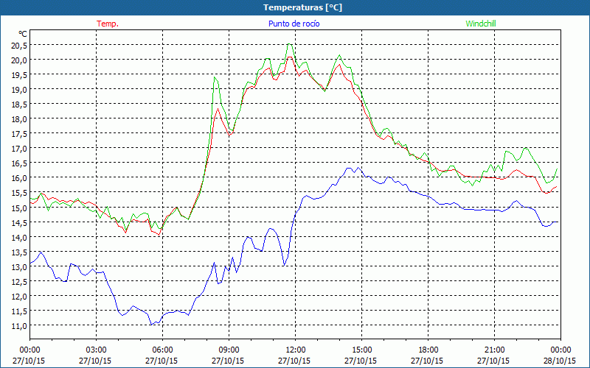Click the '03:00' time axis label
Screen dimensions: 590x368
click(96, 350)
